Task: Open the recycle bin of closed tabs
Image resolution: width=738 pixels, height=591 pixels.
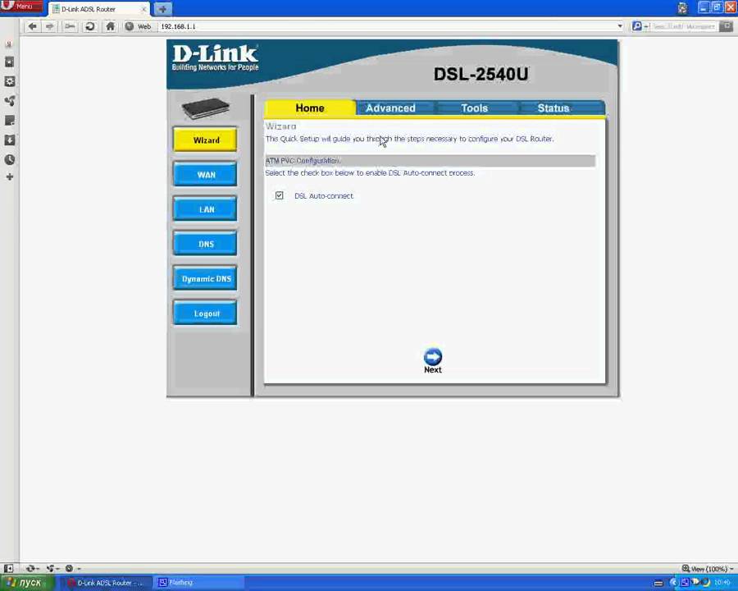Action: coord(682,8)
